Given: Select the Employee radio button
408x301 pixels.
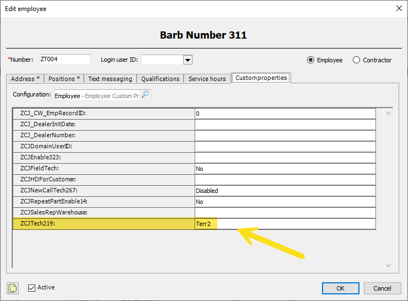Looking at the screenshot, I should pyautogui.click(x=310, y=60).
